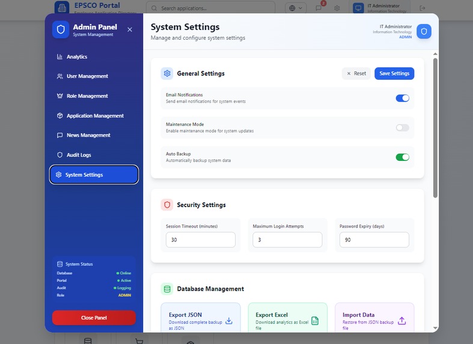Image resolution: width=473 pixels, height=344 pixels.
Task: Click the Database Management icon
Action: click(x=167, y=289)
